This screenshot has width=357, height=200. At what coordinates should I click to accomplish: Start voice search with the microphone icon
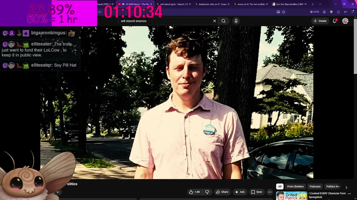tap(236, 21)
